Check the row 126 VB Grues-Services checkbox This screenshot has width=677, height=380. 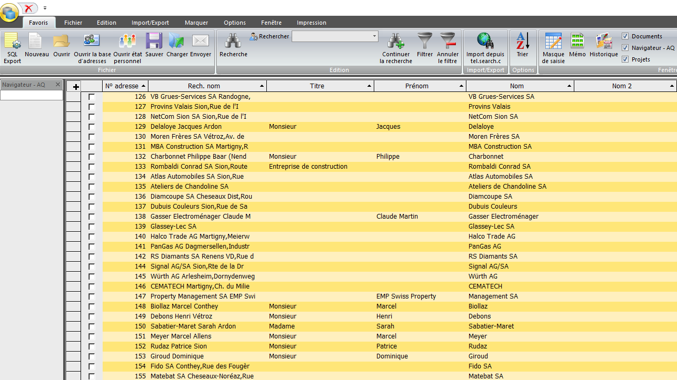click(x=92, y=97)
